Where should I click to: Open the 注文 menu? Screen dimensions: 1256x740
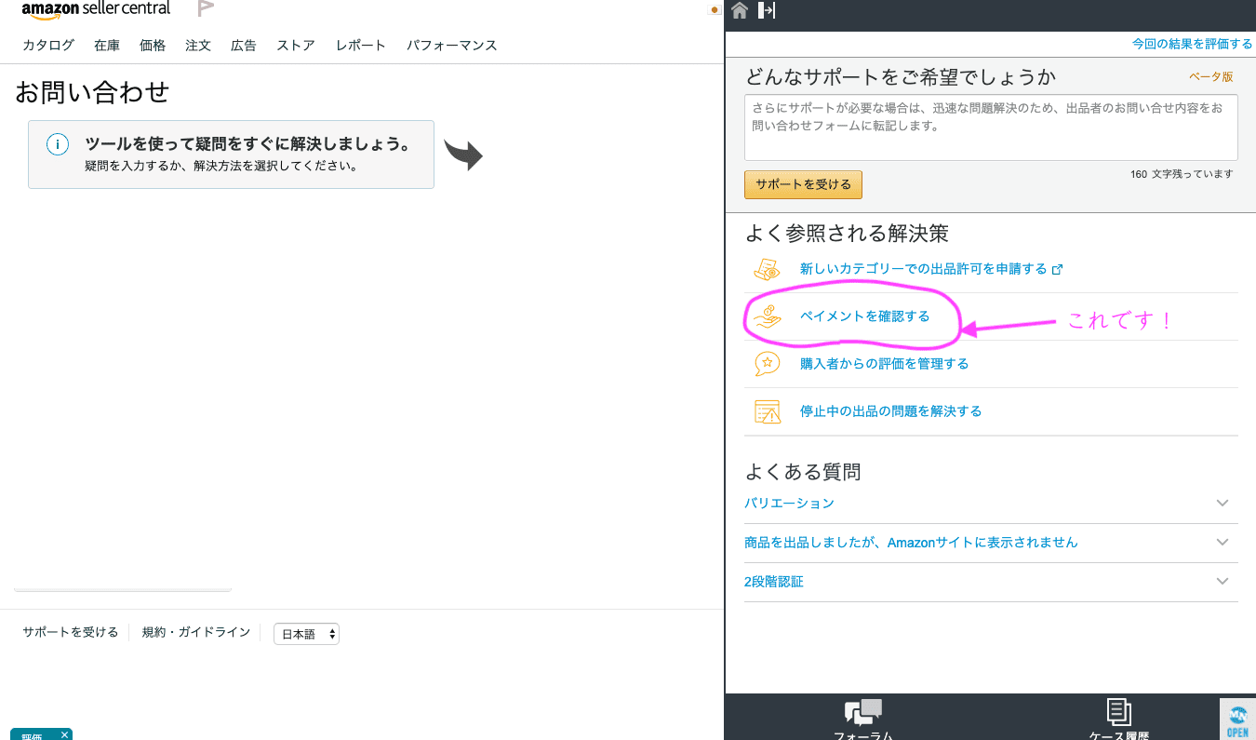(x=198, y=45)
